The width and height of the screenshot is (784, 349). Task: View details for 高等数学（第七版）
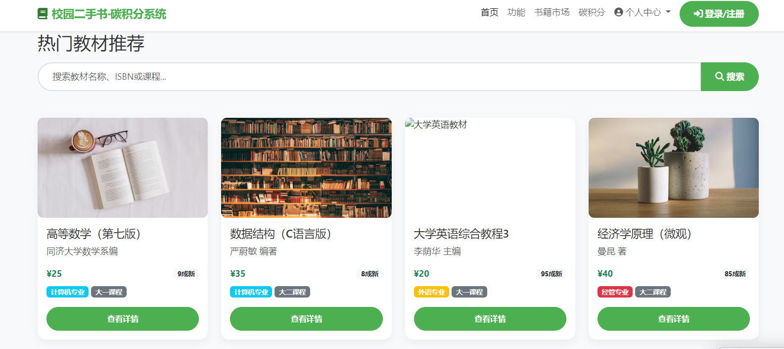point(123,319)
